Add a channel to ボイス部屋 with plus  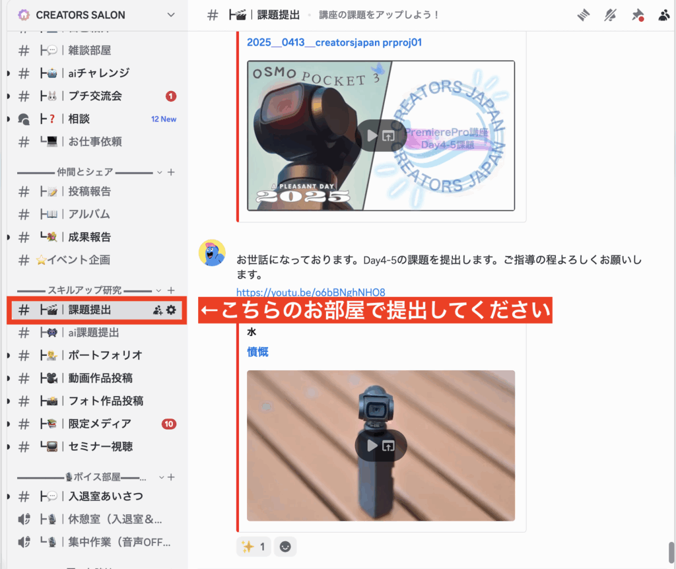(171, 477)
